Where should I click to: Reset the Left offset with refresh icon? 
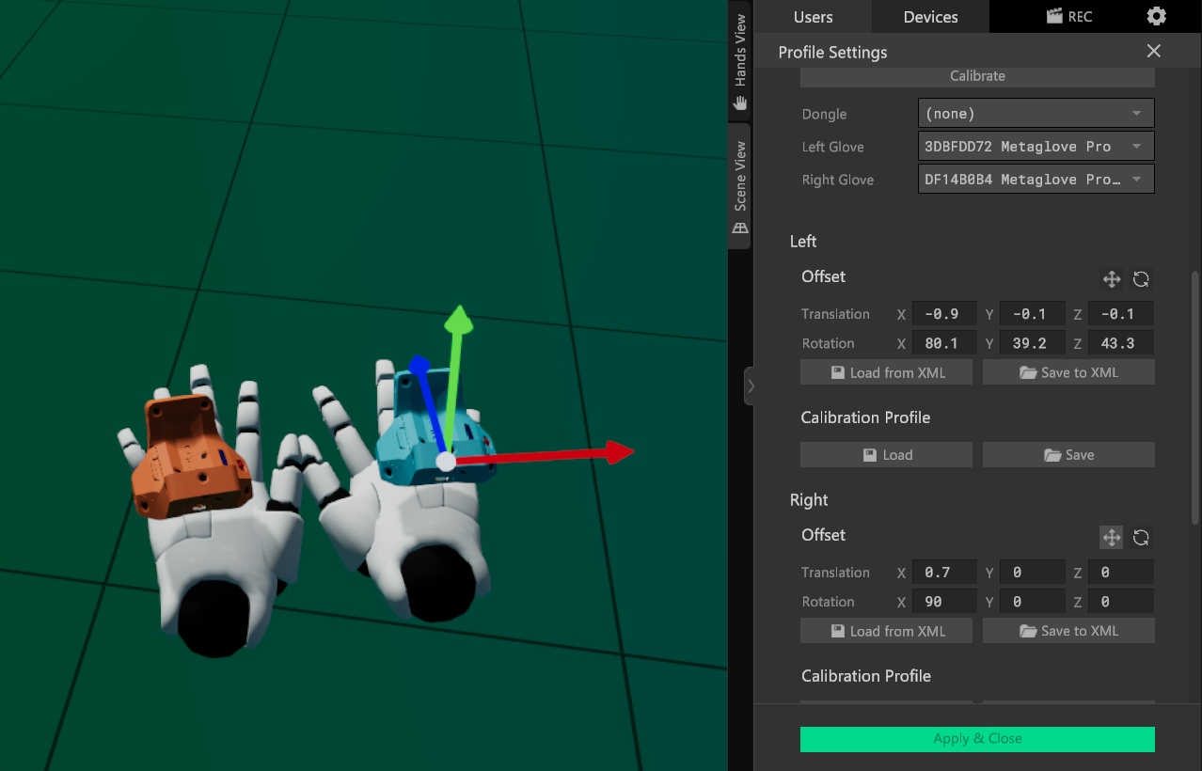coord(1141,279)
